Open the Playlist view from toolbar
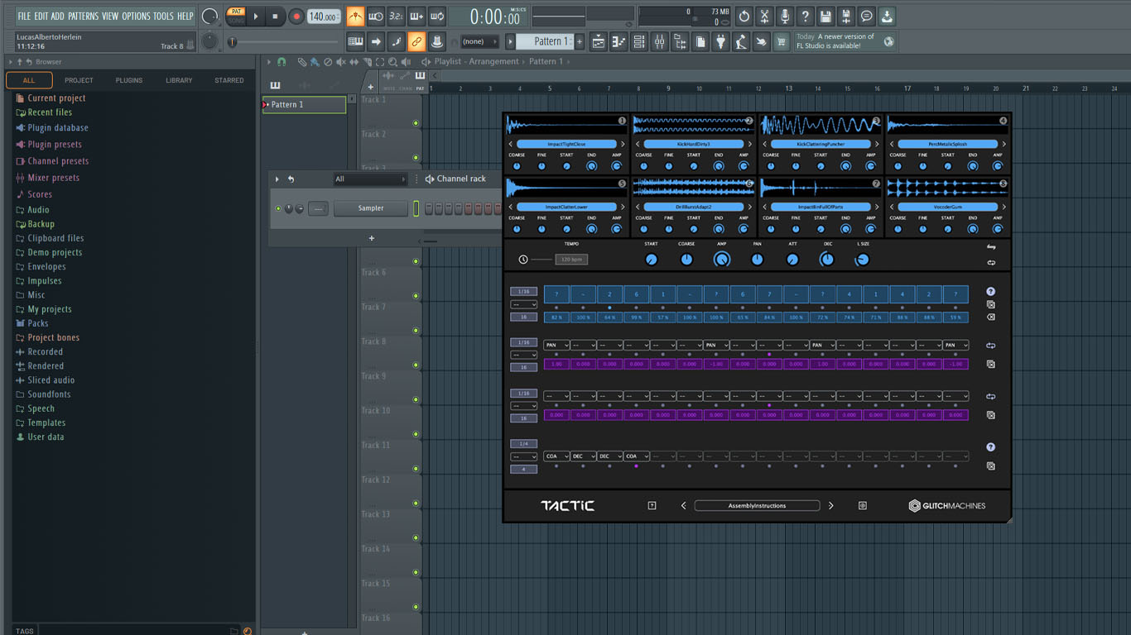 tap(598, 41)
